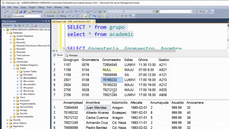Open the Universidad database dropdown
The height and width of the screenshot is (129, 229).
point(40,16)
